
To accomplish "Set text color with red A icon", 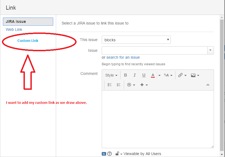I will tap(153, 75).
